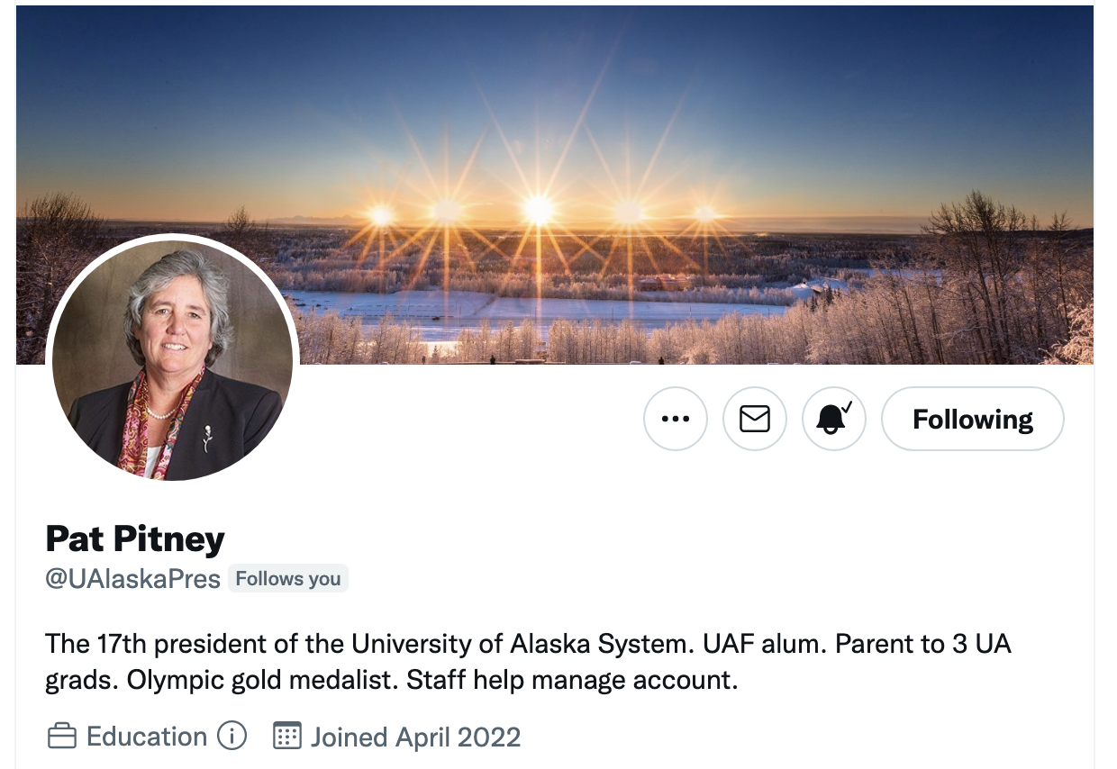Image resolution: width=1117 pixels, height=769 pixels.
Task: Click Pat Pitney's profile picture
Action: (x=169, y=359)
